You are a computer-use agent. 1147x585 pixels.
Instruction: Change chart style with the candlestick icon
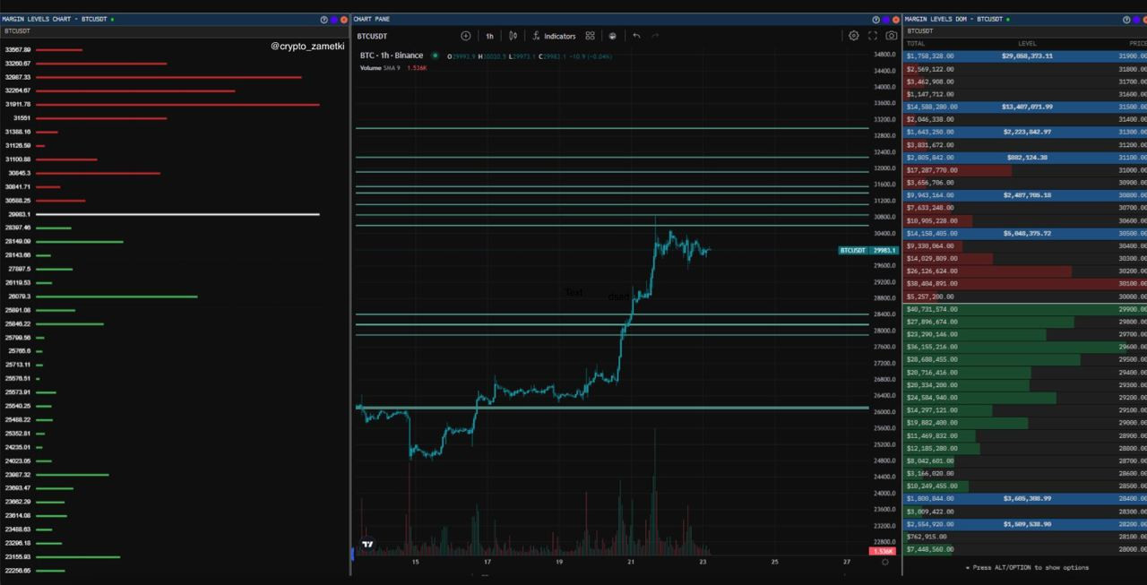click(513, 36)
